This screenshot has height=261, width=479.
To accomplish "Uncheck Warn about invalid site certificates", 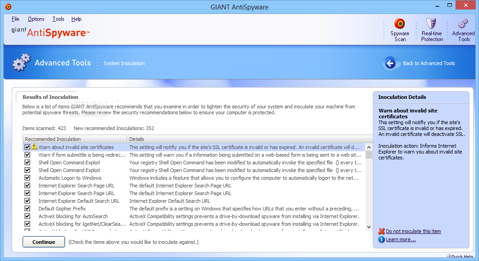I will click(28, 147).
